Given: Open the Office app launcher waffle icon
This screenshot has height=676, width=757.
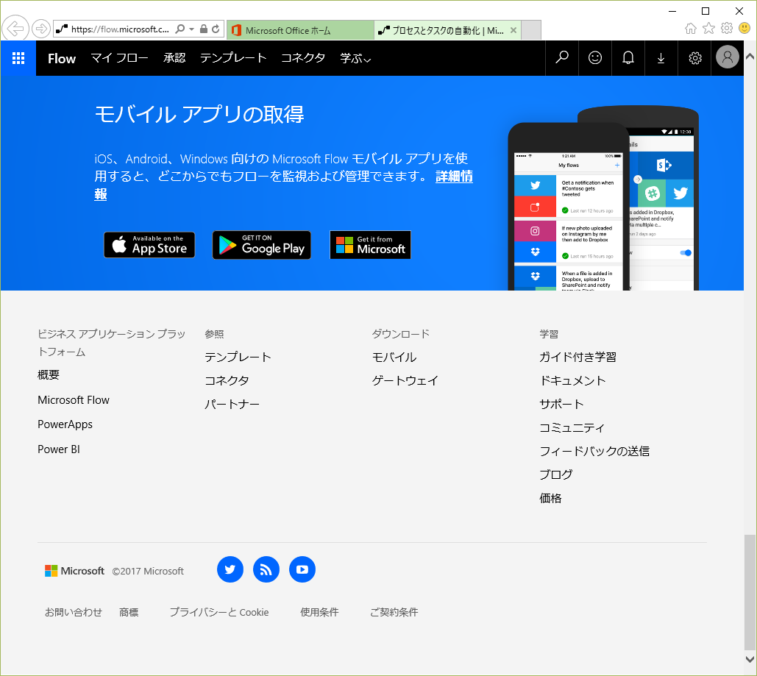Looking at the screenshot, I should (x=18, y=58).
